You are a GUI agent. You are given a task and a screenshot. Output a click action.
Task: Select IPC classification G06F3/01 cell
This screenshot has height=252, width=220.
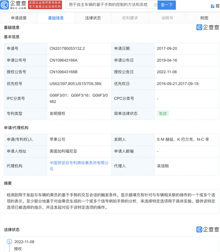pyautogui.click(x=79, y=99)
